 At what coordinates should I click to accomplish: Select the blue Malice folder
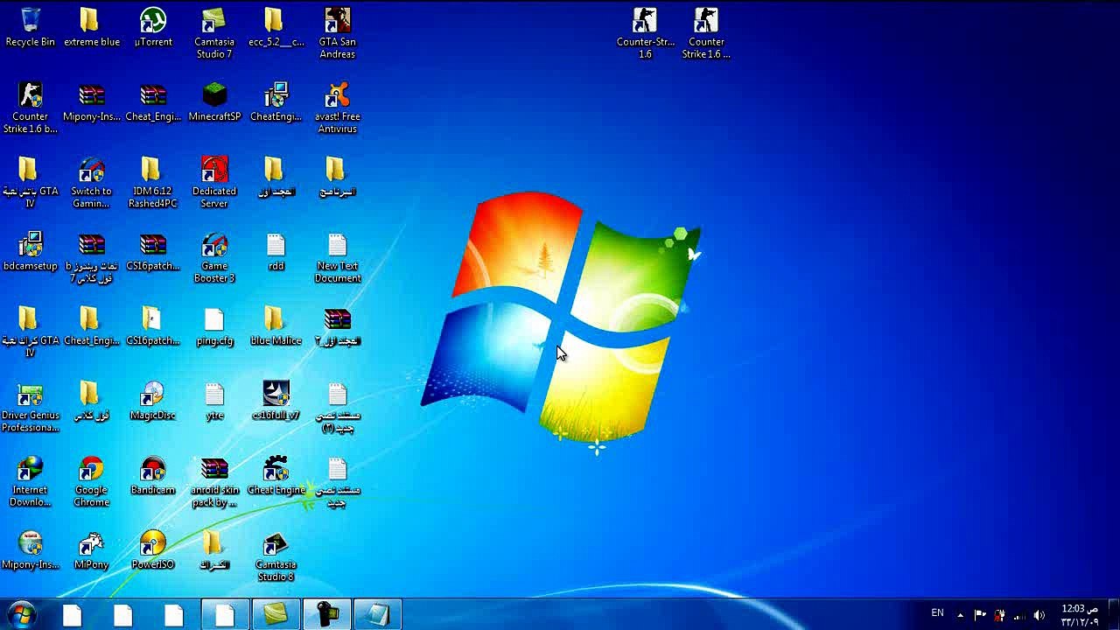click(x=276, y=326)
